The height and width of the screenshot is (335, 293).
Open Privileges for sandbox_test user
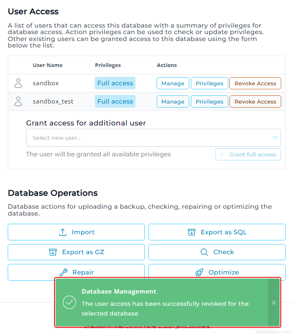[209, 102]
